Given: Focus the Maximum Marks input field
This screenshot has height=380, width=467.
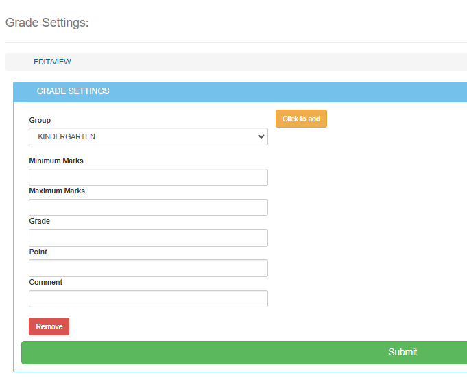Looking at the screenshot, I should point(148,207).
